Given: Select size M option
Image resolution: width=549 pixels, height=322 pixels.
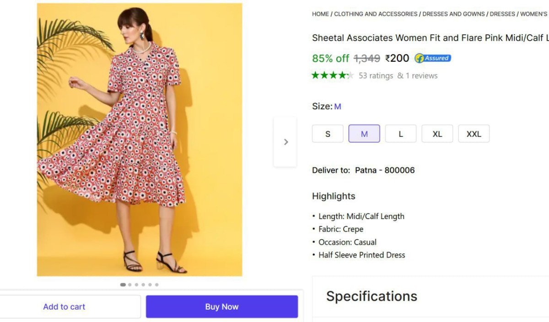Looking at the screenshot, I should click(364, 134).
